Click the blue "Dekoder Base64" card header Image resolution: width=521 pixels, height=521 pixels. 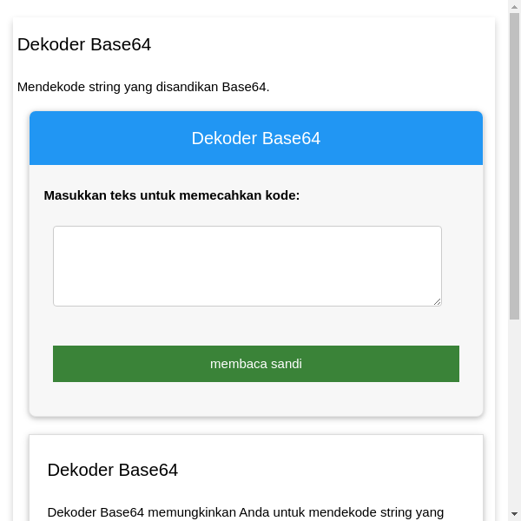click(255, 138)
